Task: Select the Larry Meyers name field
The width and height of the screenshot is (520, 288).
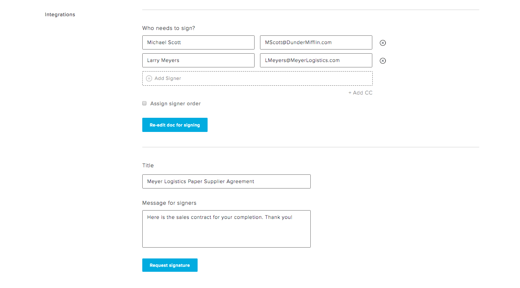Action: click(198, 60)
